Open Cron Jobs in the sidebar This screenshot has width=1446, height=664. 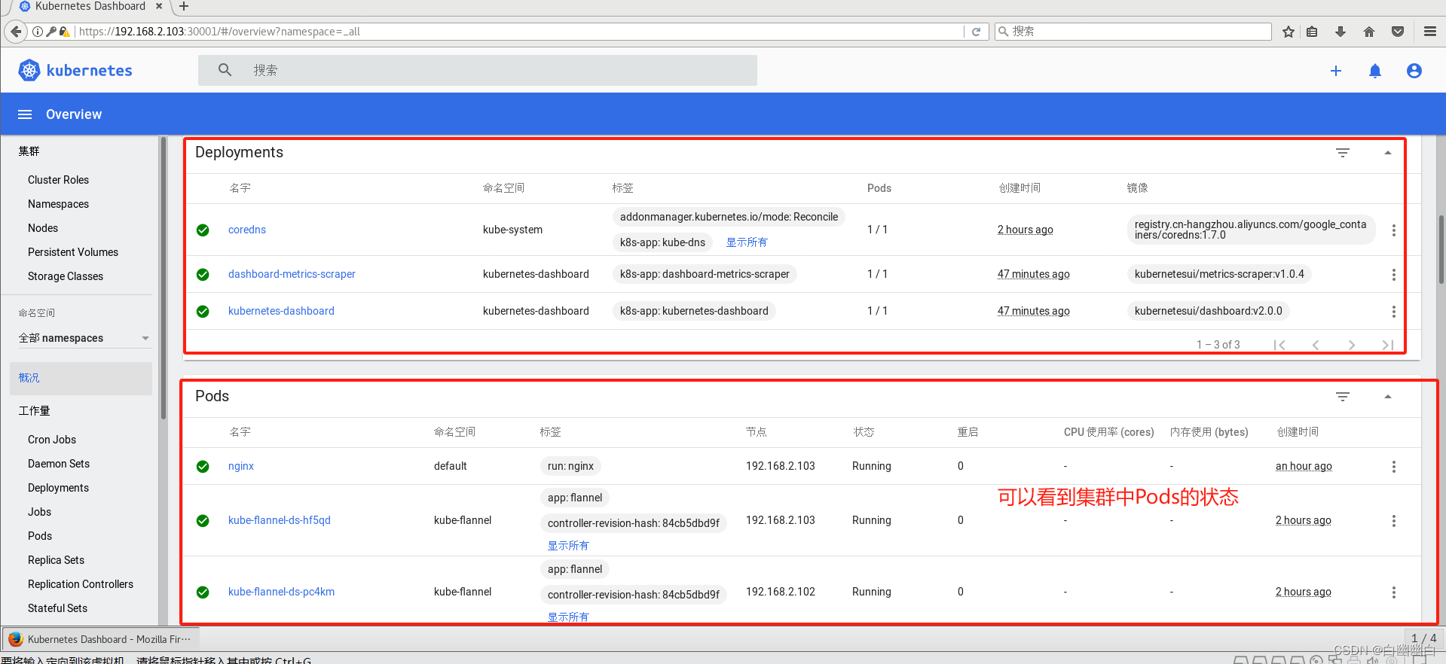point(52,440)
